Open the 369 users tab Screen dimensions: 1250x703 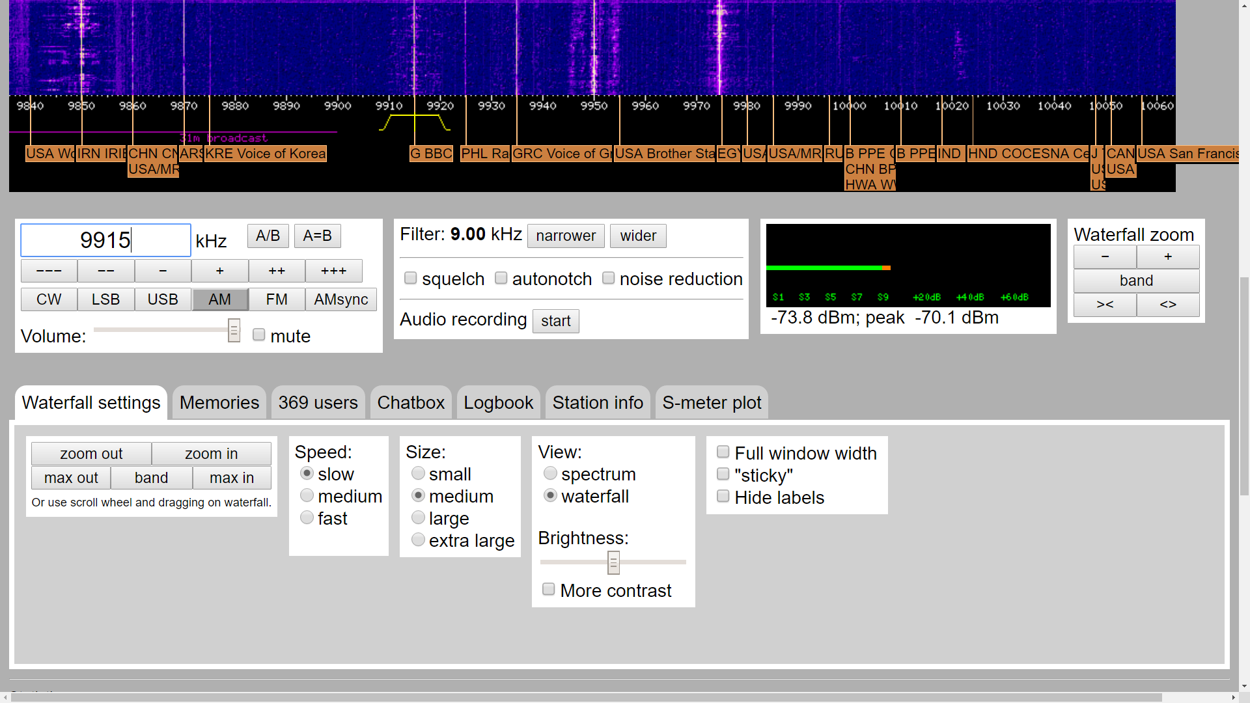pyautogui.click(x=318, y=403)
